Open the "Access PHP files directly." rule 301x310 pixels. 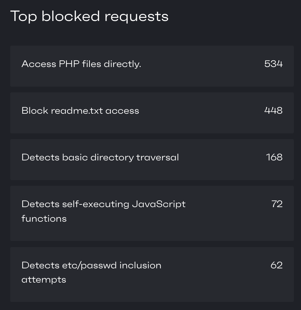81,64
